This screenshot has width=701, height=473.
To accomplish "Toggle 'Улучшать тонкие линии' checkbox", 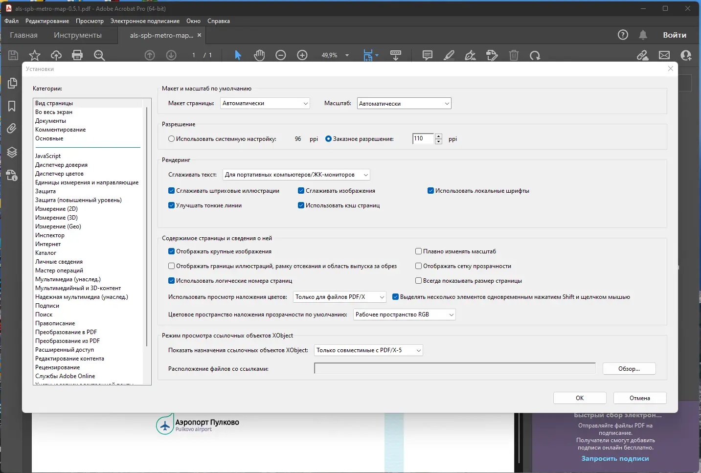I will click(x=171, y=205).
